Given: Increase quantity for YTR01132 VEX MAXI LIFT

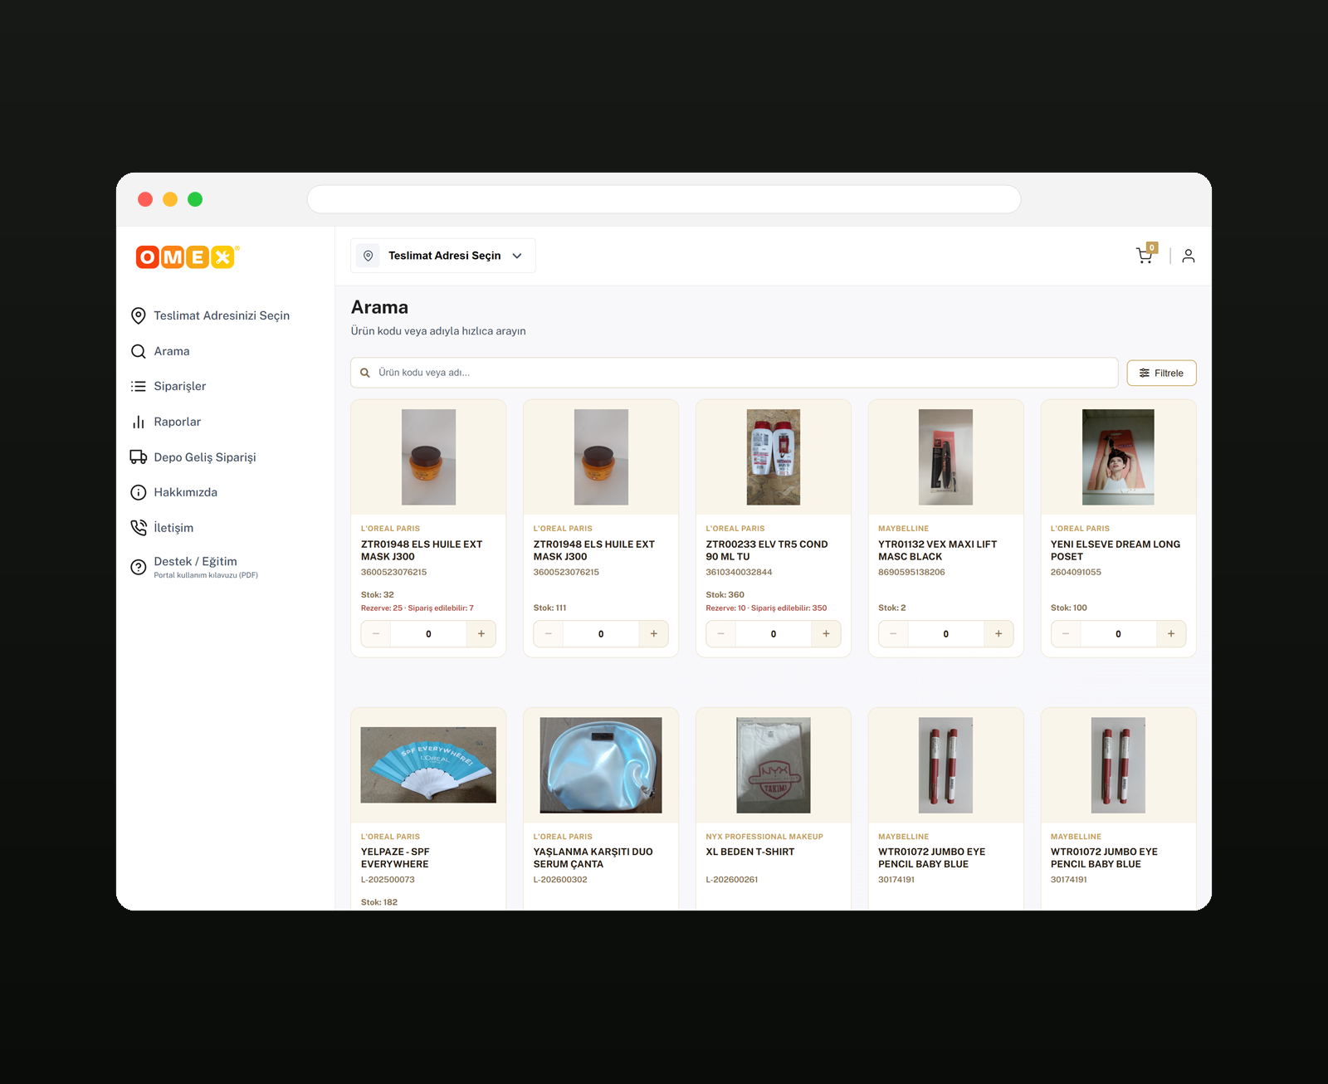Looking at the screenshot, I should pyautogui.click(x=998, y=634).
